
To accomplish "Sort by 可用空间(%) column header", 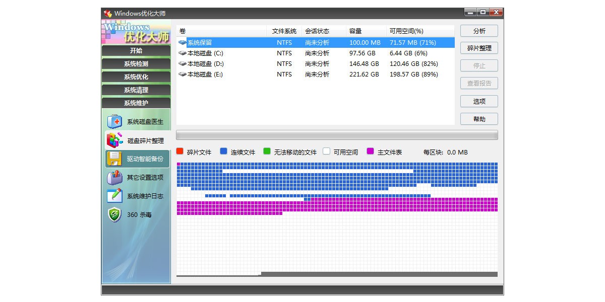I will pyautogui.click(x=420, y=31).
